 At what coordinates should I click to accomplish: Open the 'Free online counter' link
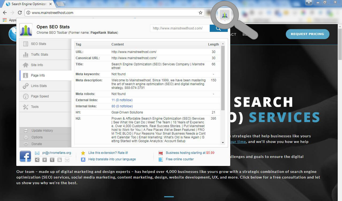[x=180, y=159]
